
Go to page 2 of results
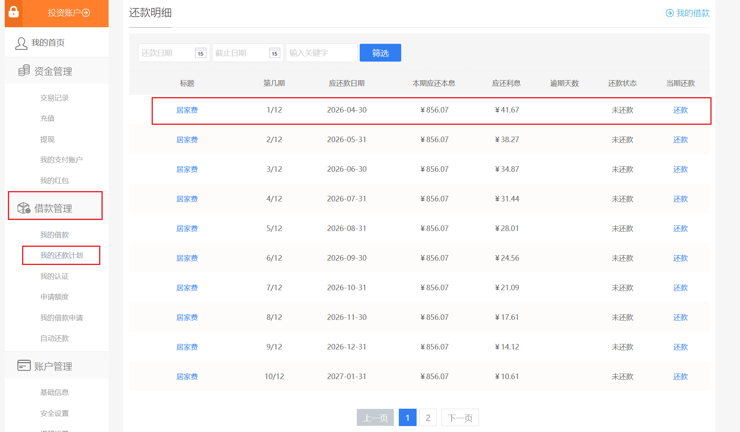[x=428, y=418]
